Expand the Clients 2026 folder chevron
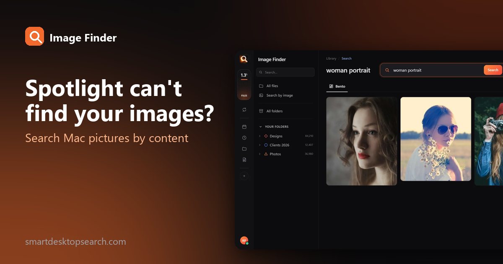 click(260, 145)
